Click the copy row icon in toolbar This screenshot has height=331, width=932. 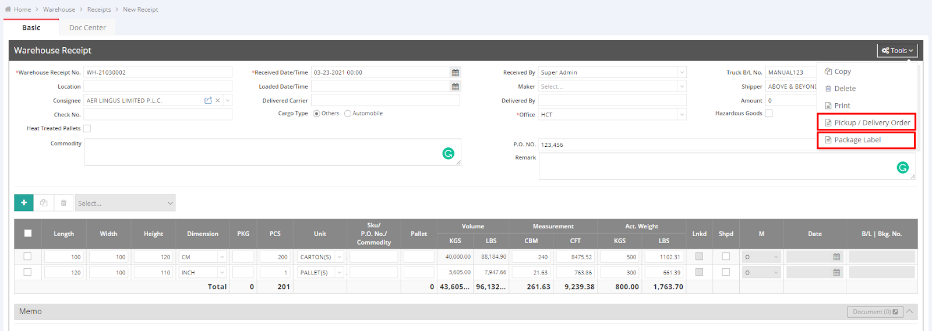click(44, 203)
